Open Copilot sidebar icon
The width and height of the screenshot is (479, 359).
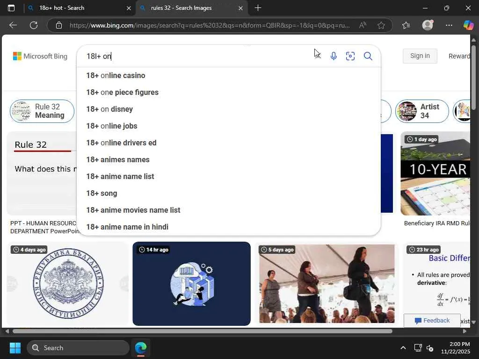(468, 25)
